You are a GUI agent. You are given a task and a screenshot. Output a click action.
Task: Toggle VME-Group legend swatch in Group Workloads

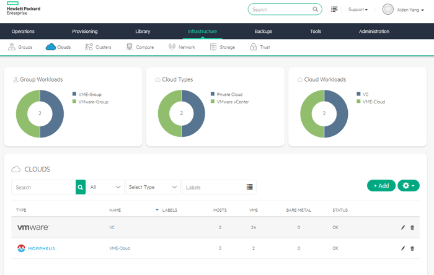(74, 94)
